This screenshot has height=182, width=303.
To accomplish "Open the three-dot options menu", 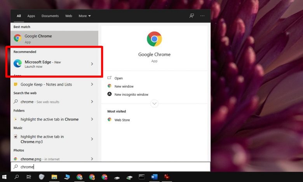I will click(202, 16).
